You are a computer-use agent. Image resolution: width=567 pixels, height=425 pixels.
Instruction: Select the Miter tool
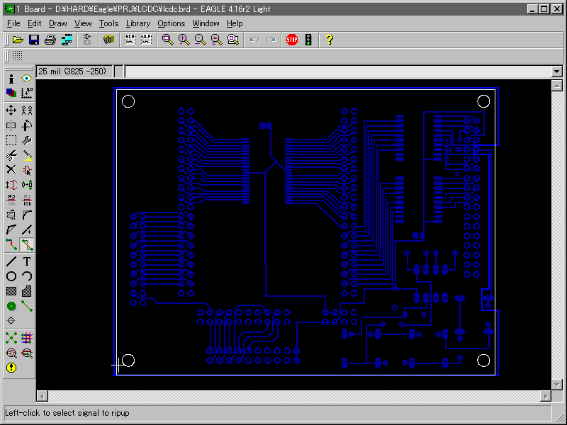(x=27, y=215)
